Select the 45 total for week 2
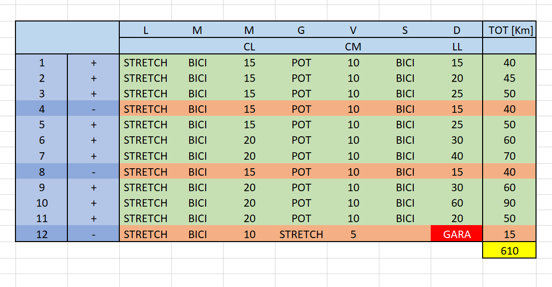The height and width of the screenshot is (287, 552). click(509, 78)
